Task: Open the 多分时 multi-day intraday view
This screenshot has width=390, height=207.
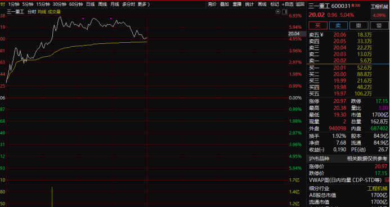Action: tap(129, 4)
